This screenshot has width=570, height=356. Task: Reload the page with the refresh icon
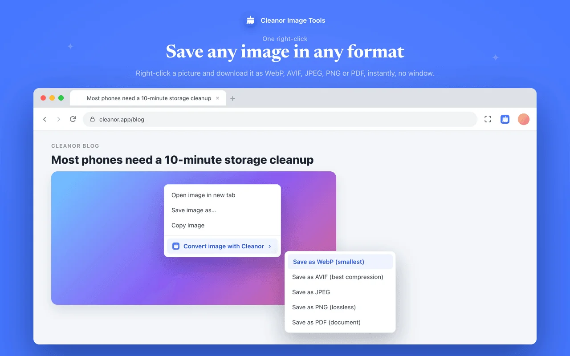pos(73,119)
